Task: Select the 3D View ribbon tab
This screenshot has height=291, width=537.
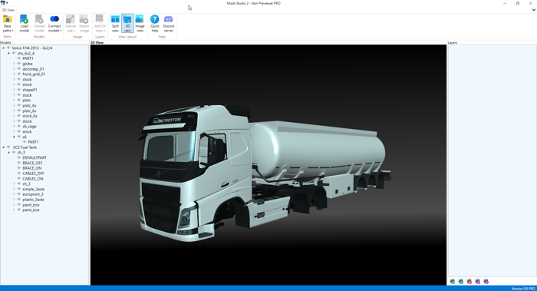Action: pos(8,10)
